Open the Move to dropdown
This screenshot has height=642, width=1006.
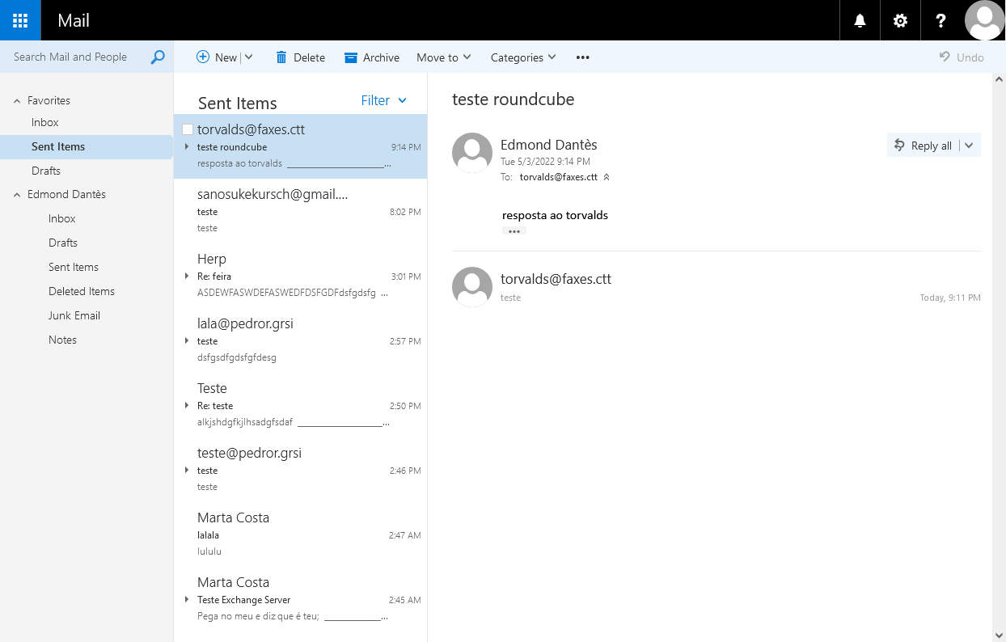(444, 57)
